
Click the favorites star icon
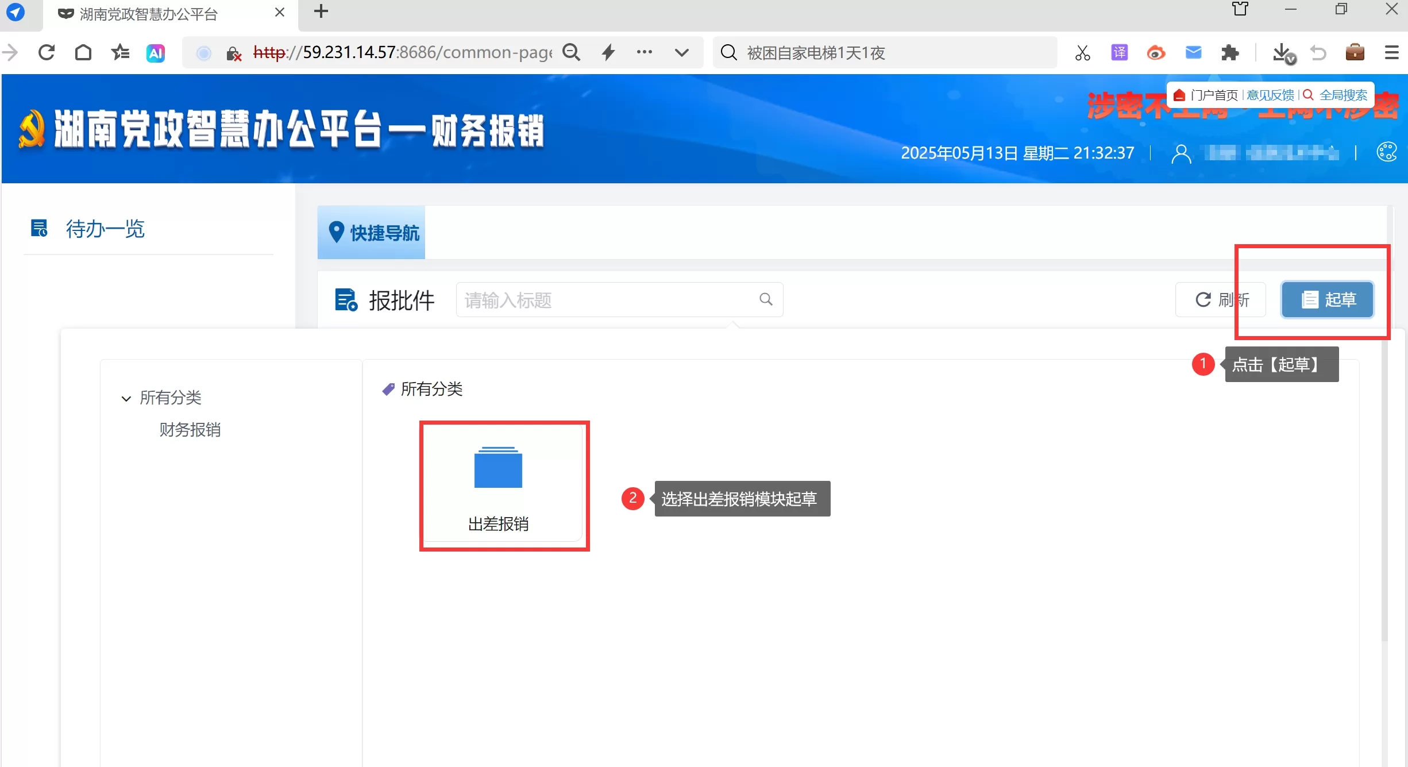tap(120, 53)
